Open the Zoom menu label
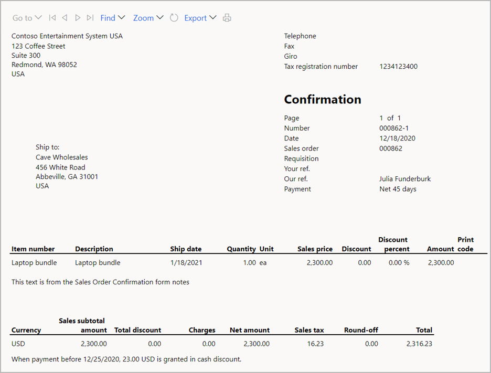 point(143,18)
